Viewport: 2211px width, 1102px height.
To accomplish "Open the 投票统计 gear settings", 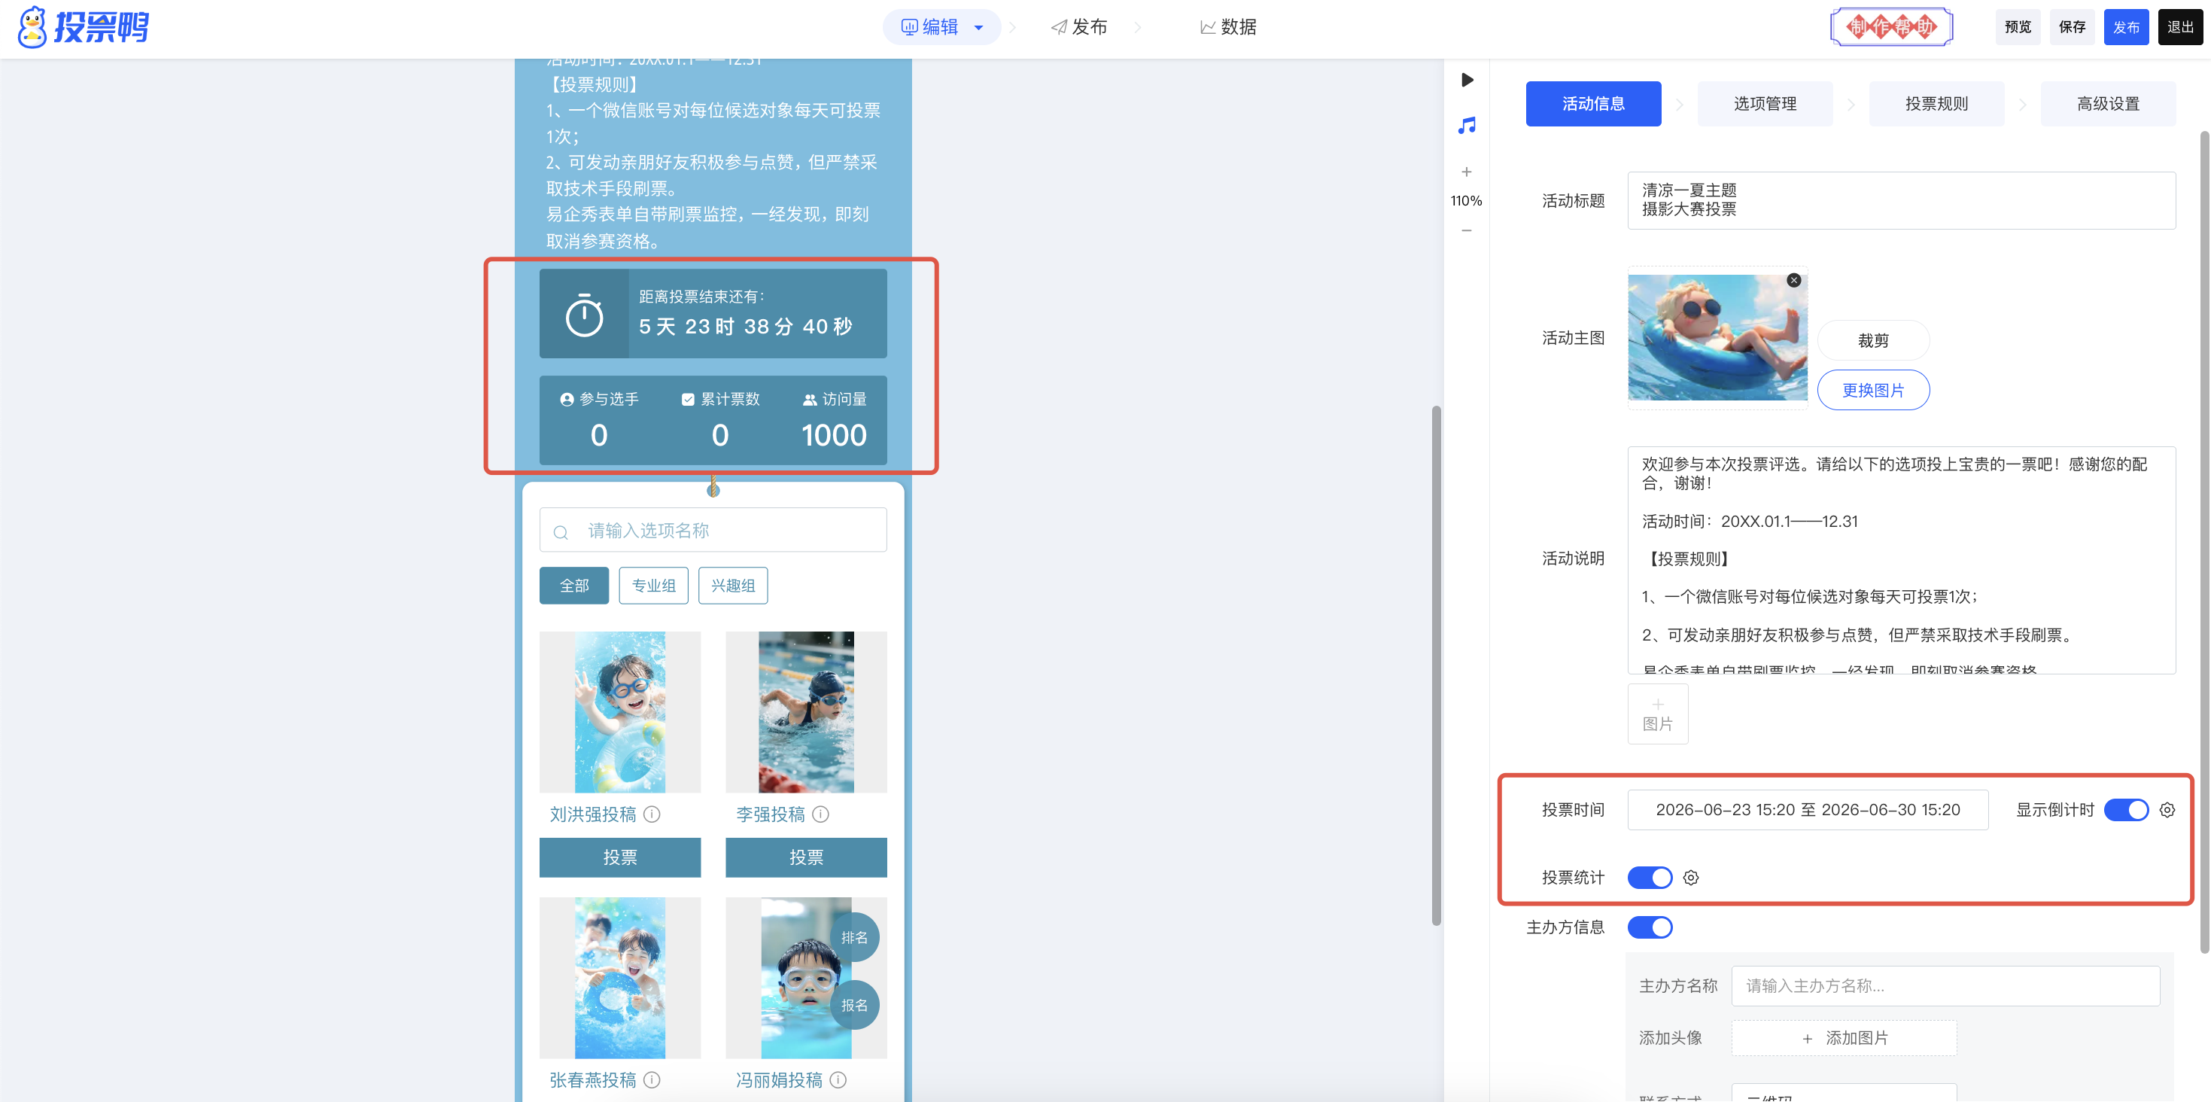I will coord(1691,877).
